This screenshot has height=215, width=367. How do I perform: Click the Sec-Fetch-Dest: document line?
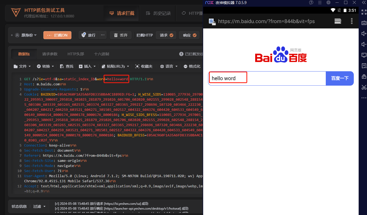tap(52, 151)
